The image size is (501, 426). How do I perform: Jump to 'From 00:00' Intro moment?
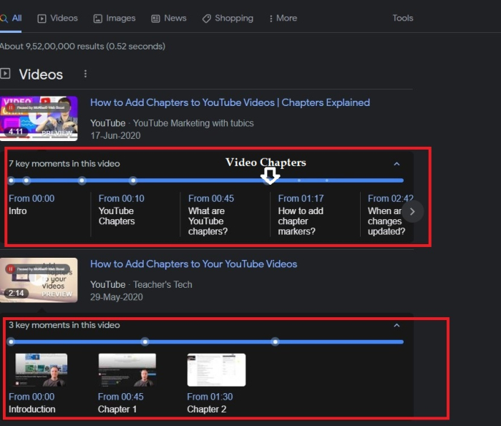click(31, 205)
